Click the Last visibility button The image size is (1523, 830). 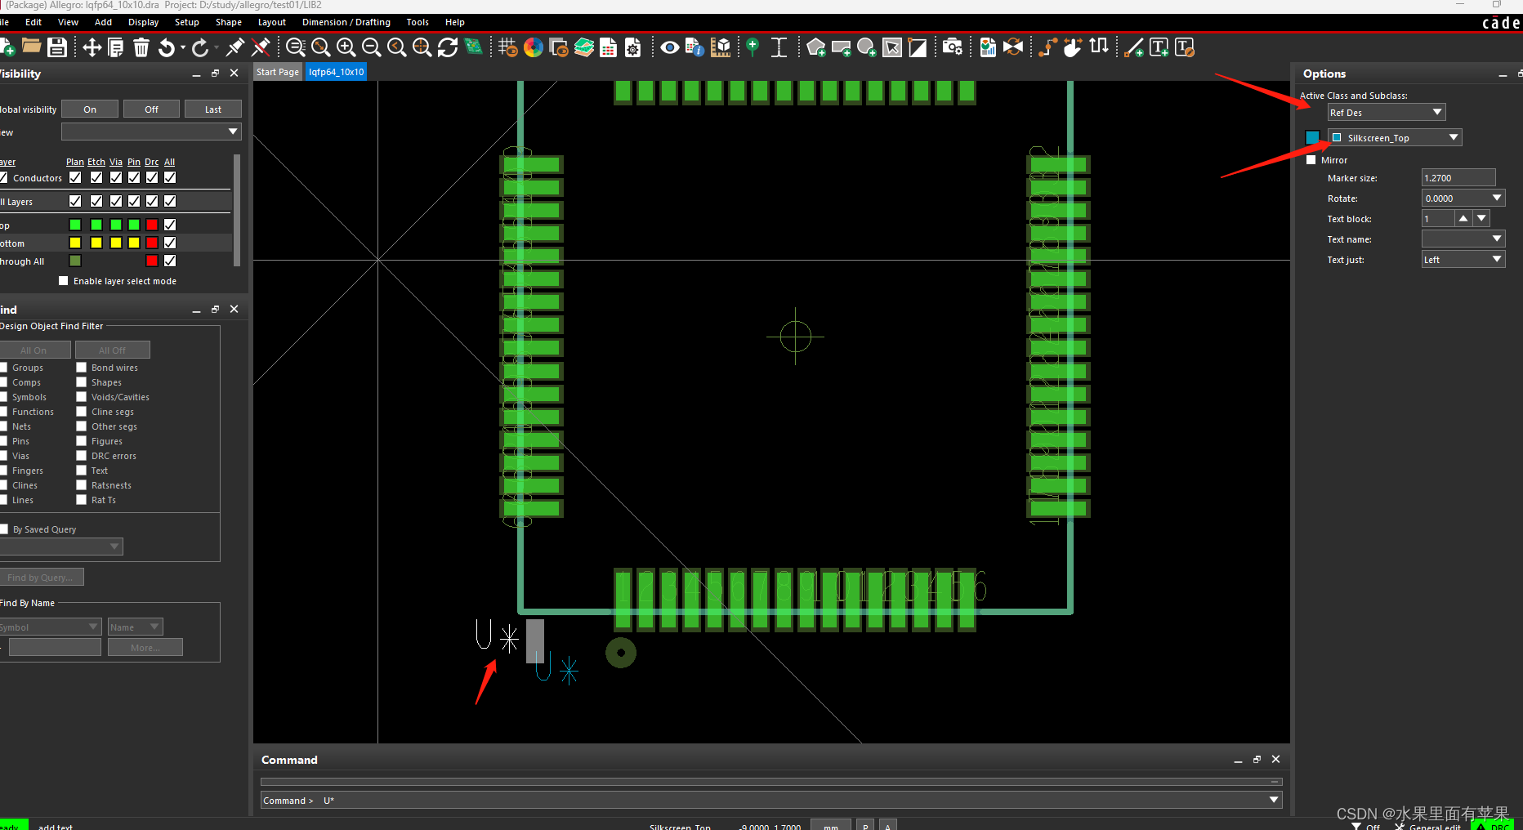pyautogui.click(x=212, y=109)
